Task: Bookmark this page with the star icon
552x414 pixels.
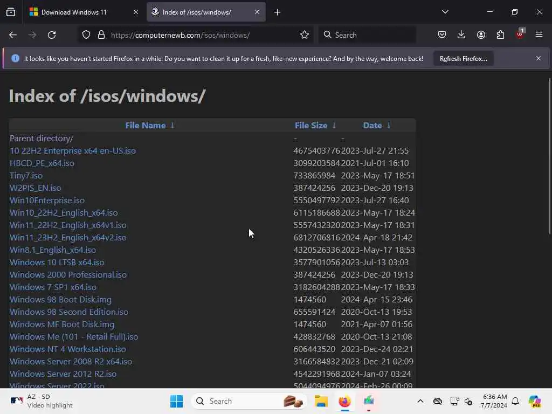Action: tap(305, 35)
